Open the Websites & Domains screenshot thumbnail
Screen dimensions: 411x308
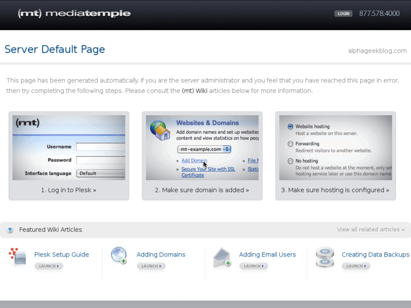pos(202,148)
